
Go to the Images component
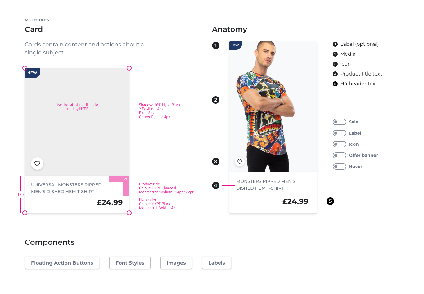click(x=176, y=263)
